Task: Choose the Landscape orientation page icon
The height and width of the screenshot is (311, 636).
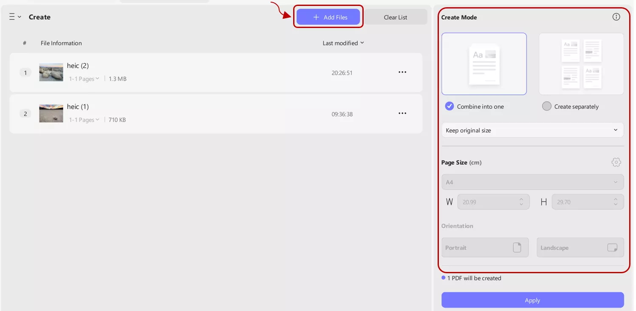Action: pos(612,247)
